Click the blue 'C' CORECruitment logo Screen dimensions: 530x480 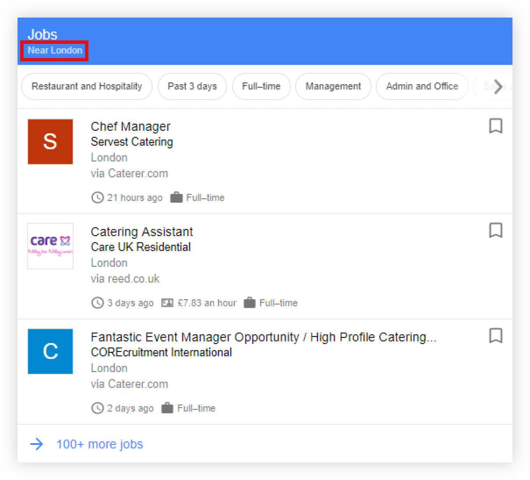click(x=50, y=351)
